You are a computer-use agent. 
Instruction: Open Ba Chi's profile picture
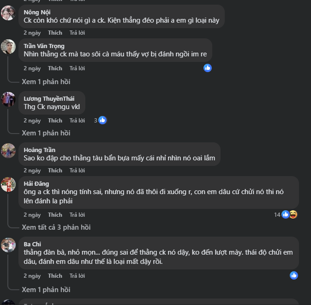click(8, 245)
